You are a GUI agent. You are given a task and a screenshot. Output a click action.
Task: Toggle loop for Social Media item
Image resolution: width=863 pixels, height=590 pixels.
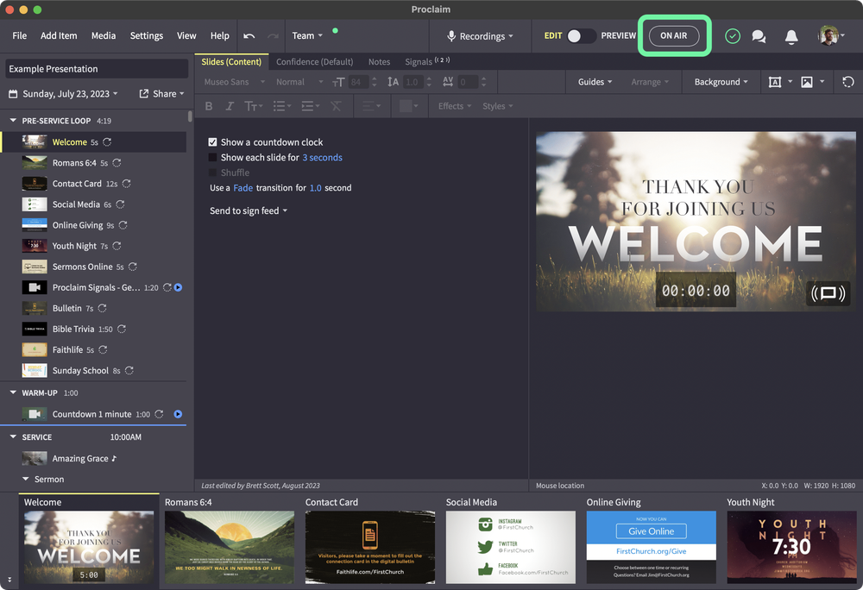tap(120, 204)
